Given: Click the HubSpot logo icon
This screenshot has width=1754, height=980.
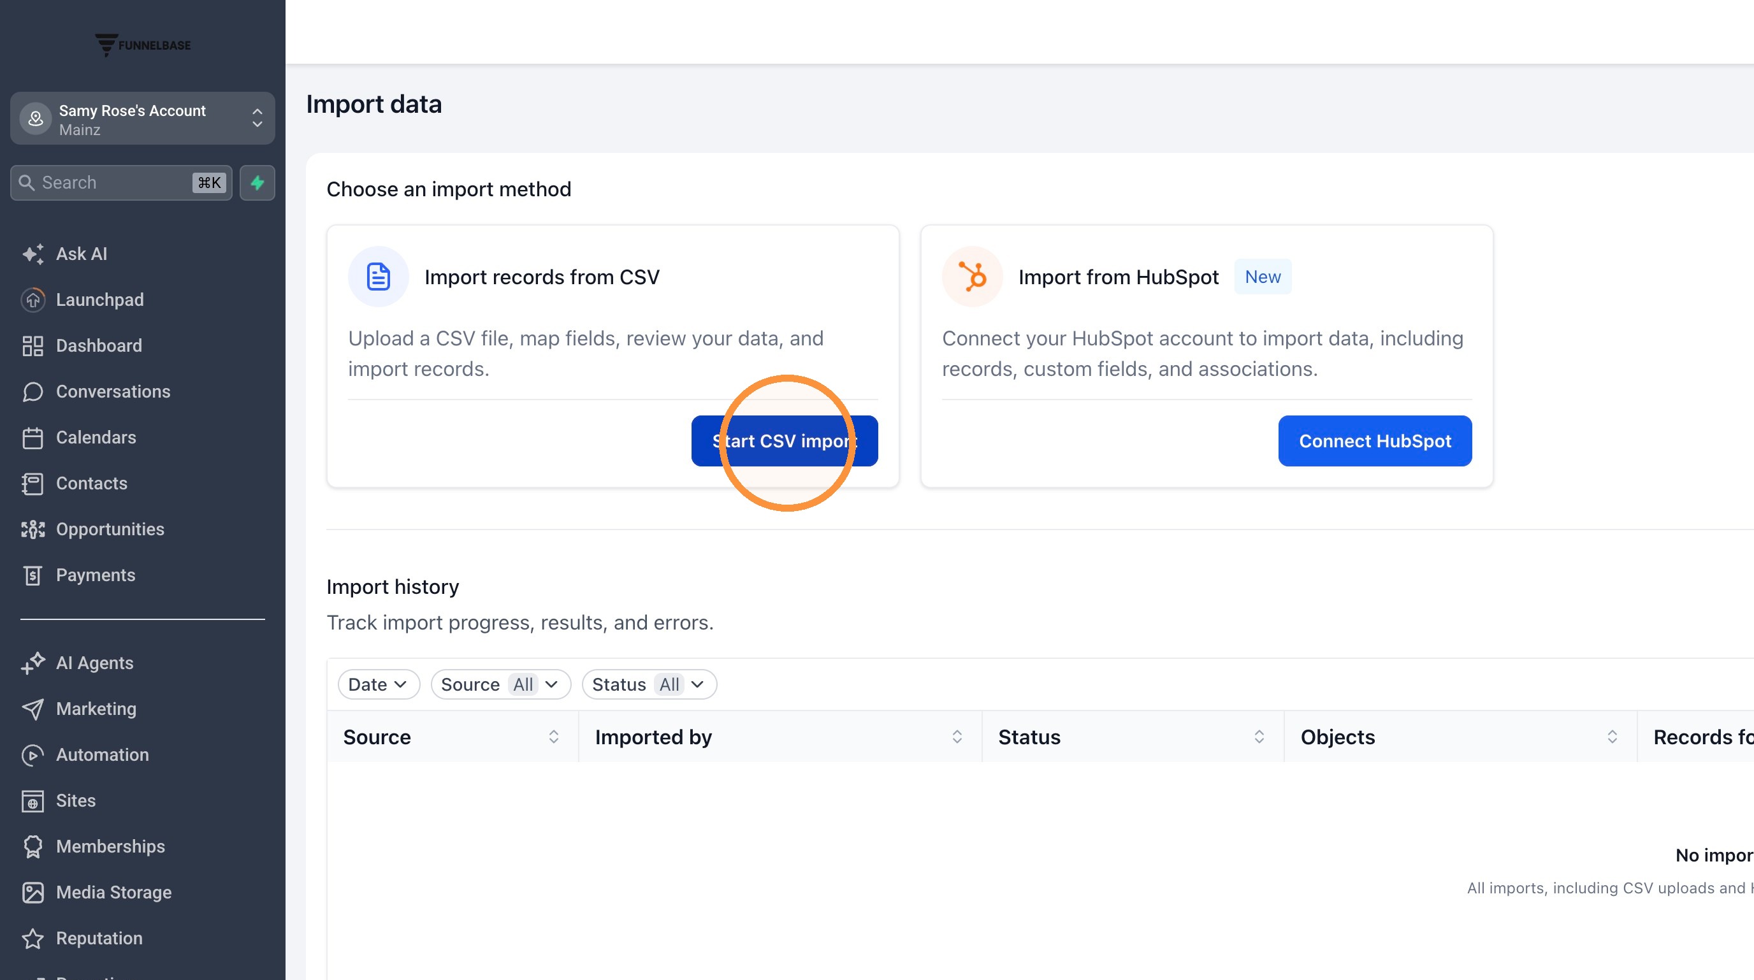Looking at the screenshot, I should (973, 277).
